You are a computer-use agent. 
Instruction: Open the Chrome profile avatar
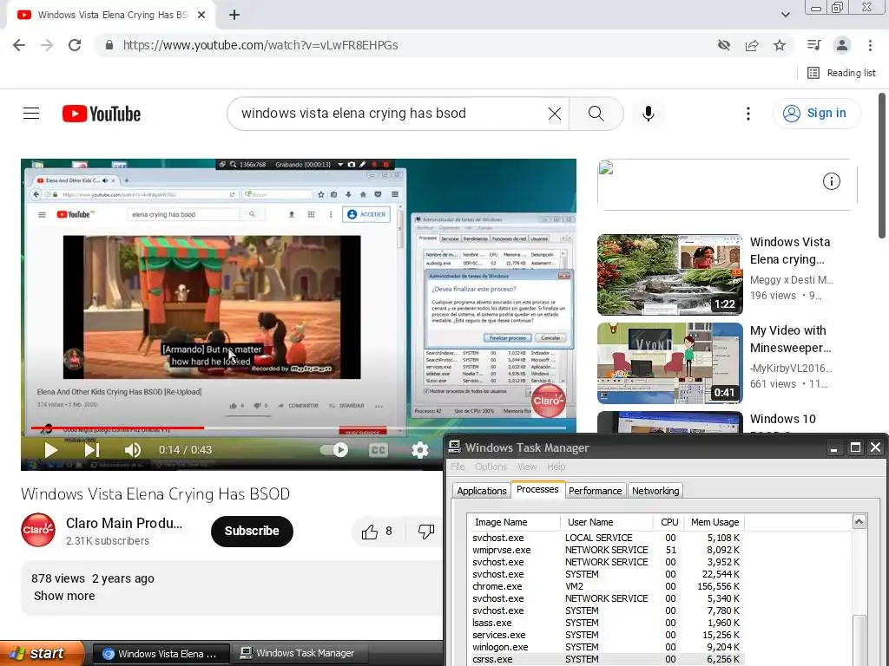[842, 45]
